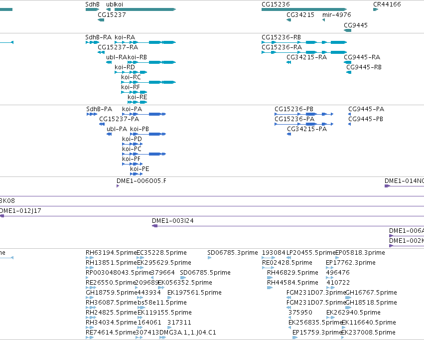The width and height of the screenshot is (424, 340).
Task: Select the CG9445-RA transcript
Action: pos(347,62)
